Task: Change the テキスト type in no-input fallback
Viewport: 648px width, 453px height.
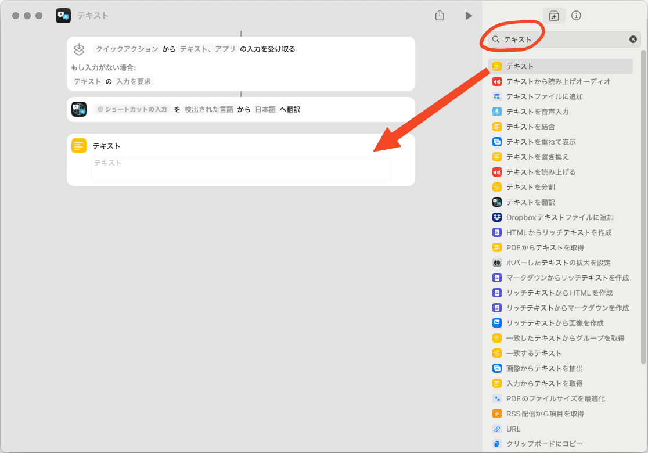Action: [87, 81]
